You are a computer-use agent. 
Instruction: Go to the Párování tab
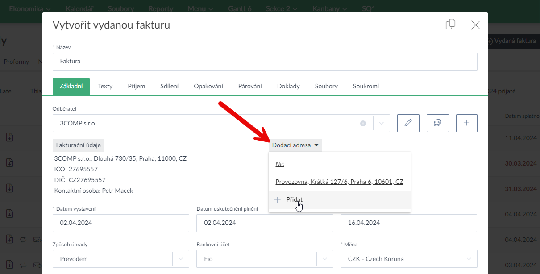pos(250,87)
